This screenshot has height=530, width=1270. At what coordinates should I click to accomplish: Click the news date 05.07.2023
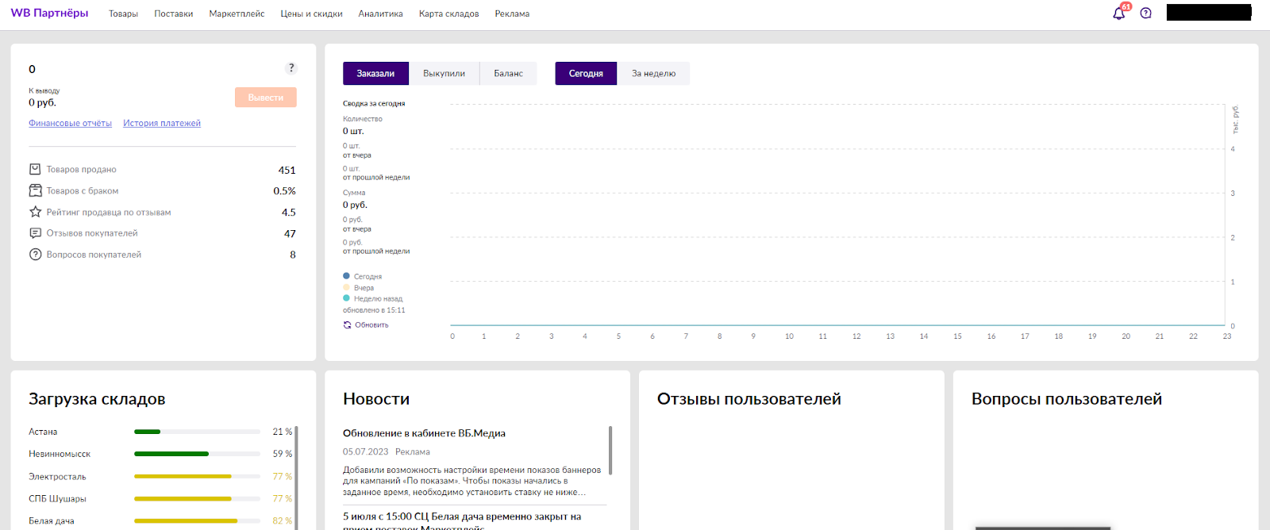(x=366, y=452)
